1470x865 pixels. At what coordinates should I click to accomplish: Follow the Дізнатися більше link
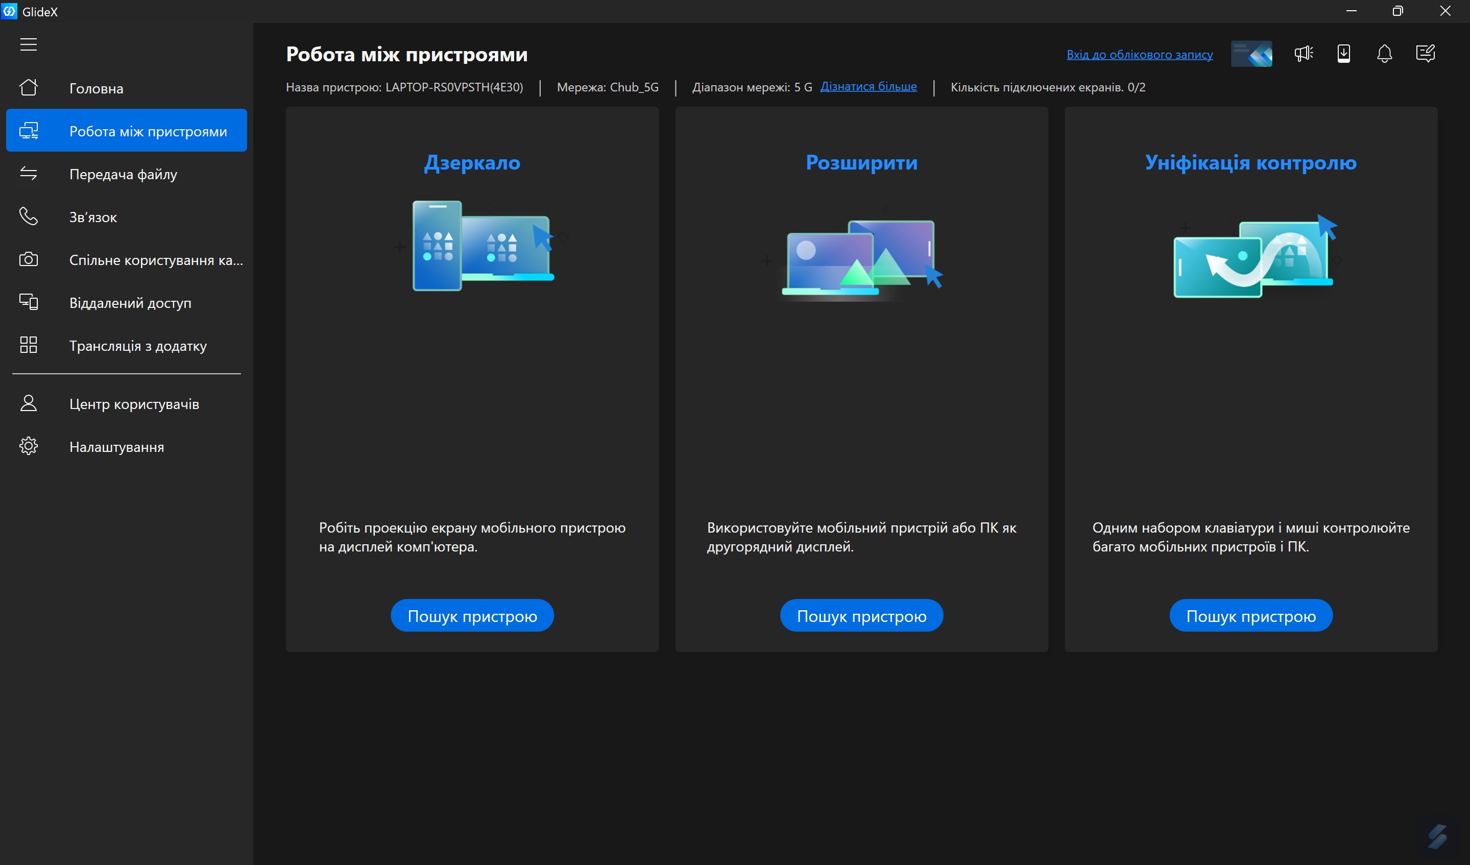tap(869, 86)
